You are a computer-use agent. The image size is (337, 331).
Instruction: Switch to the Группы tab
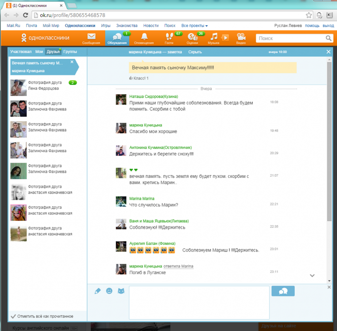pyautogui.click(x=70, y=52)
